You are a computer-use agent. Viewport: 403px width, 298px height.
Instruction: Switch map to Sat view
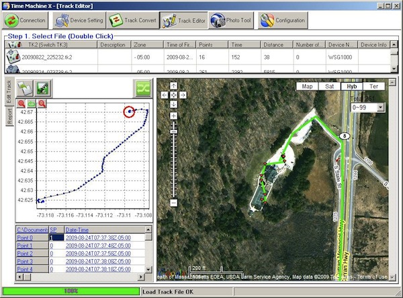pos(330,87)
